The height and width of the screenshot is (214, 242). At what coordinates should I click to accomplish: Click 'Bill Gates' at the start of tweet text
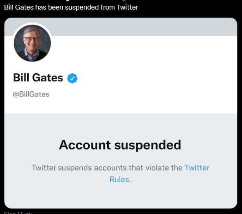coord(19,7)
